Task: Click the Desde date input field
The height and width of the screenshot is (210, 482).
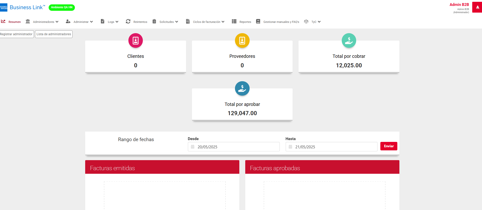Action: click(x=234, y=147)
